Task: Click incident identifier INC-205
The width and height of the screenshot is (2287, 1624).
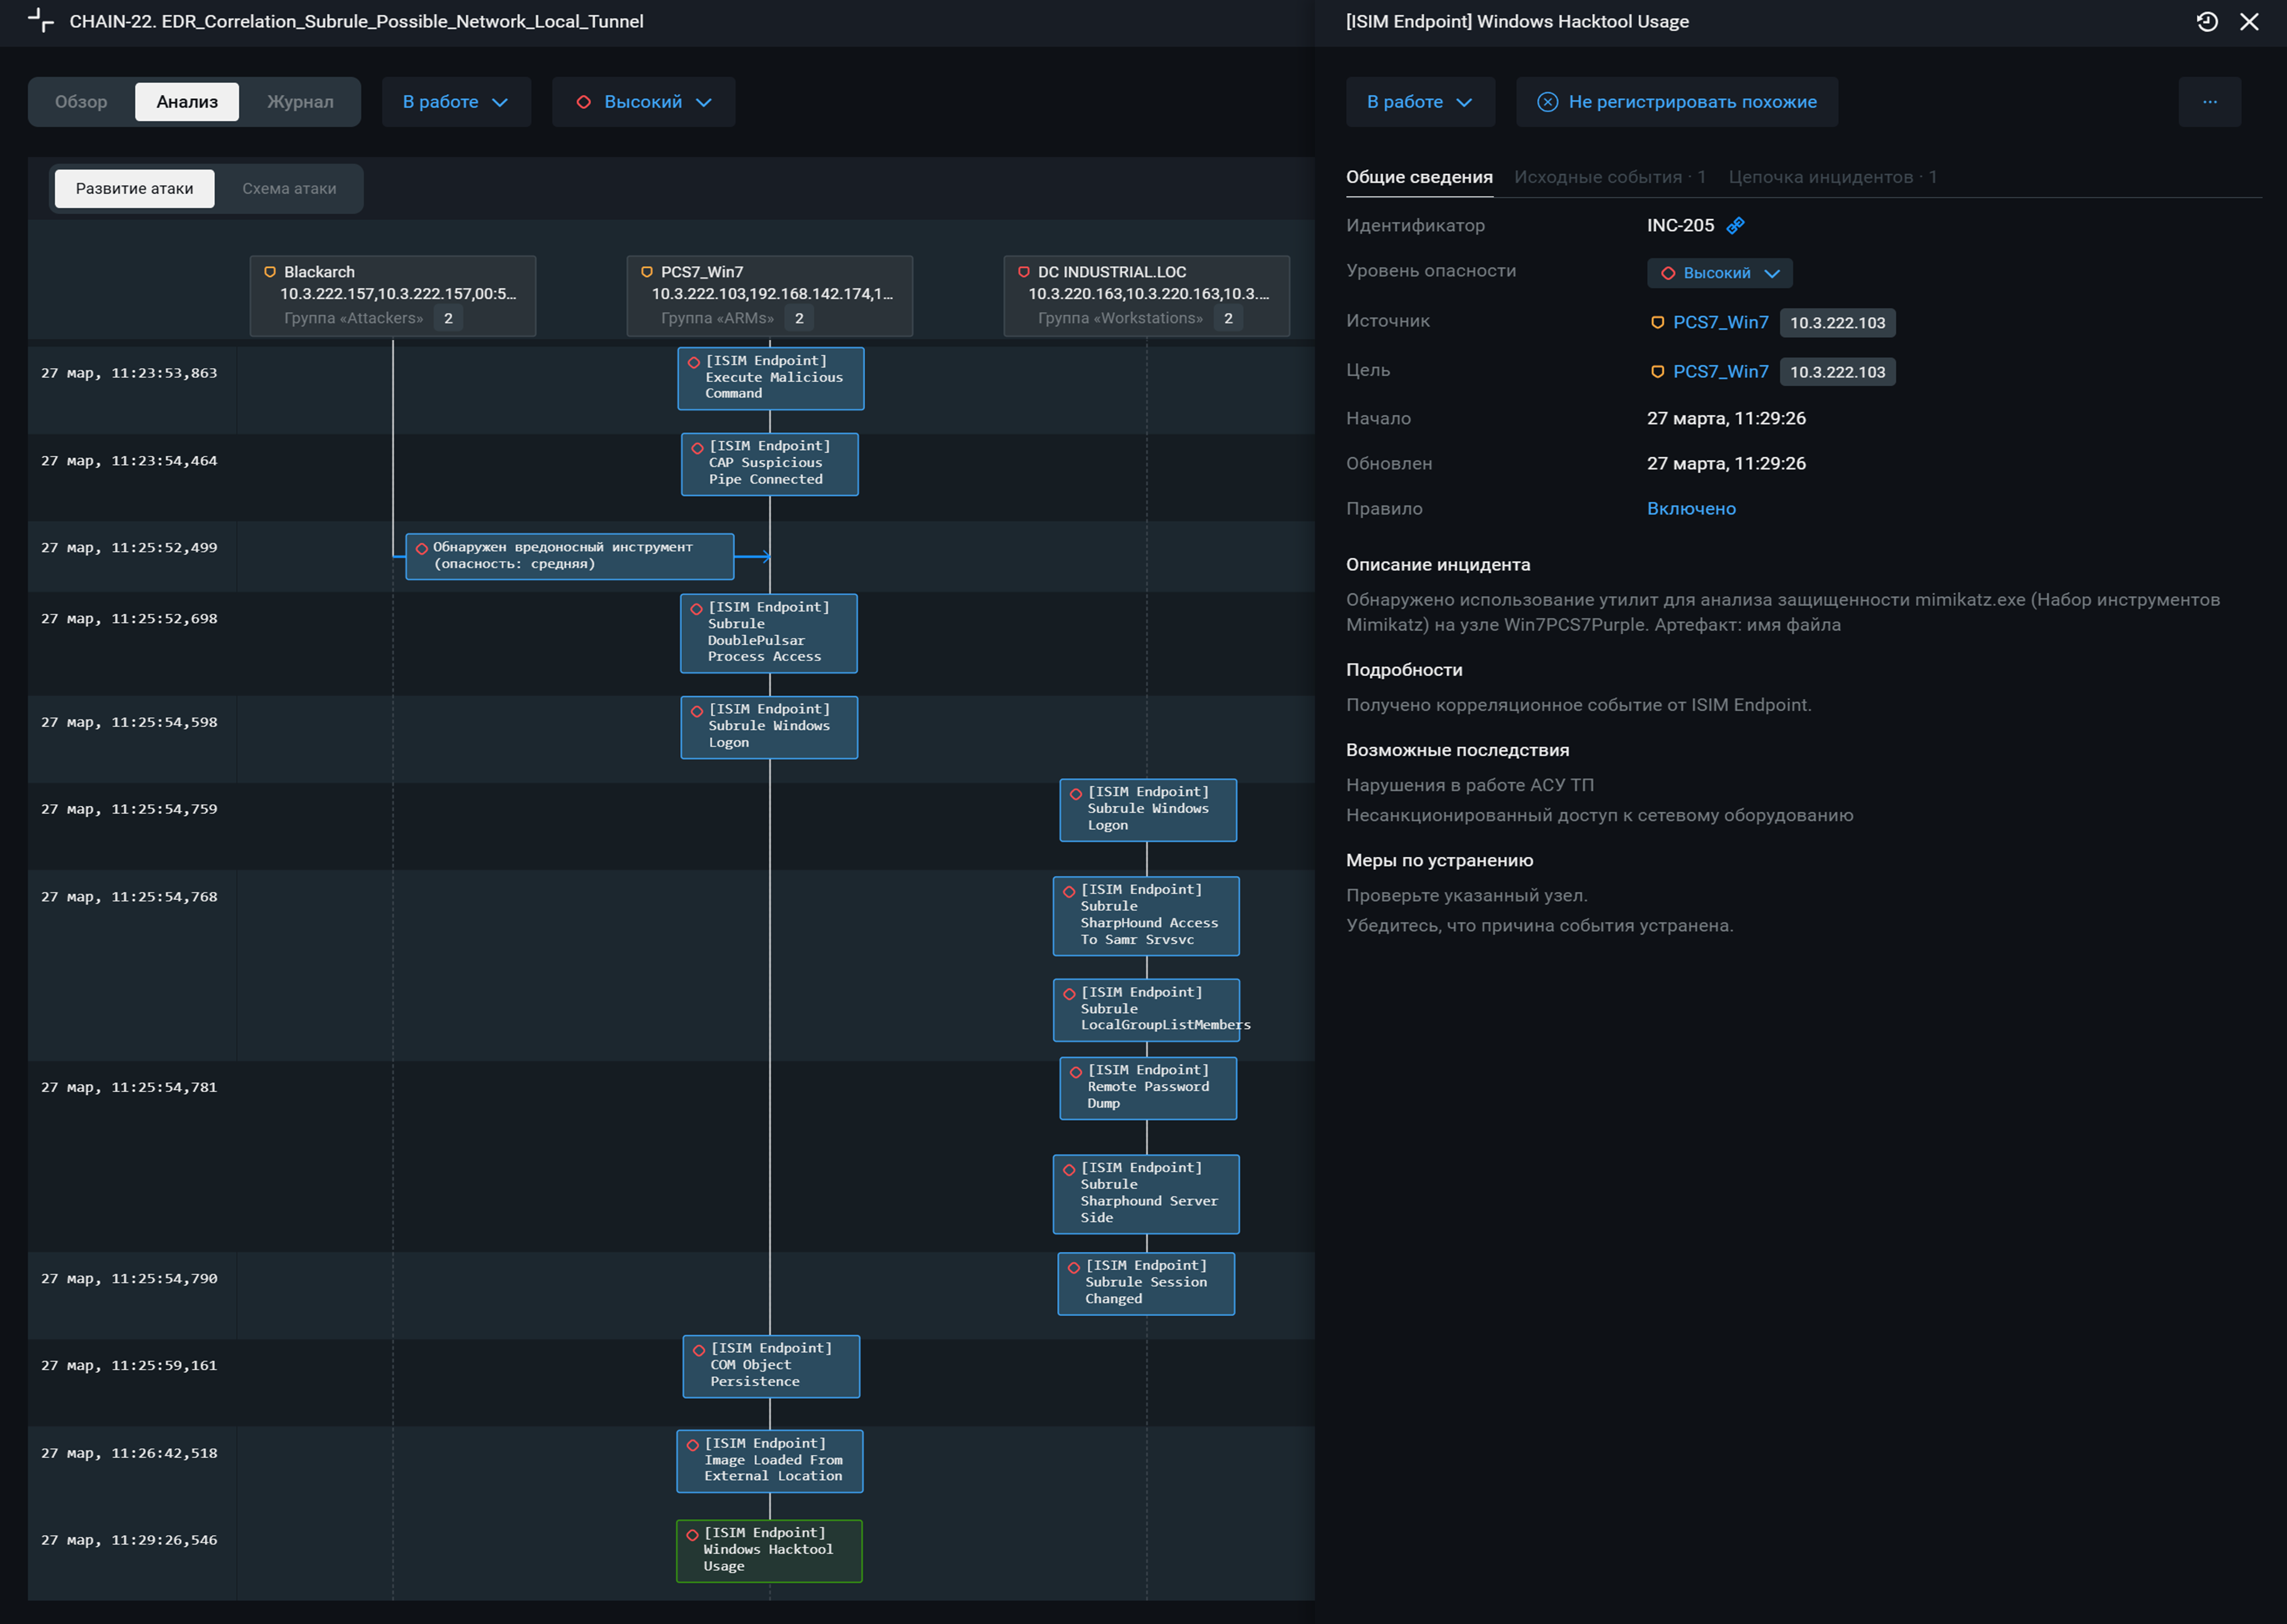Action: point(1680,226)
